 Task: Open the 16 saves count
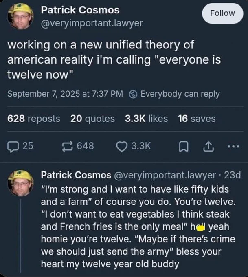coord(197,119)
